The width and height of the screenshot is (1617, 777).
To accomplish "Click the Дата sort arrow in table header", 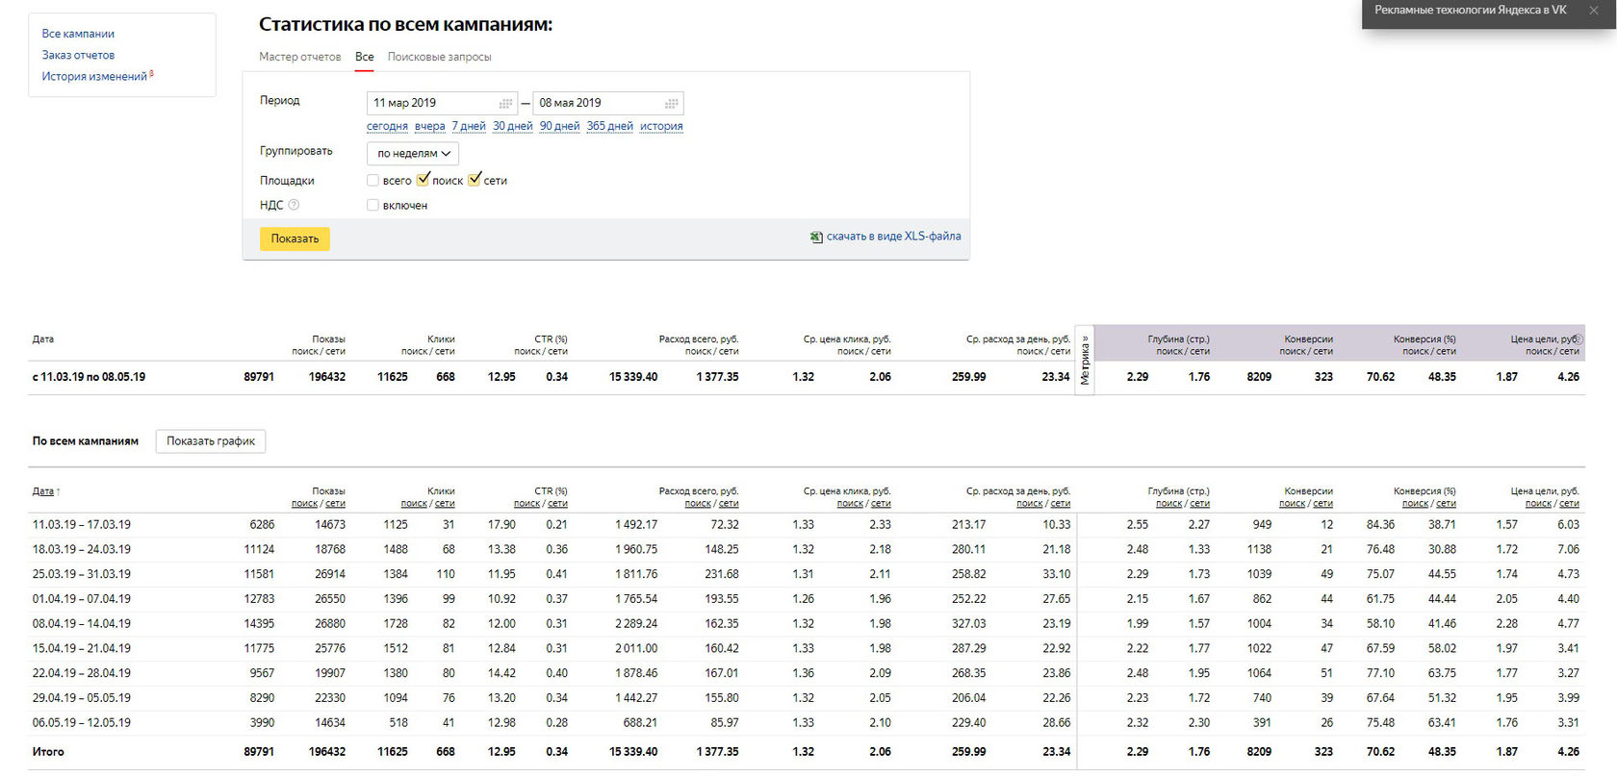I will (59, 491).
